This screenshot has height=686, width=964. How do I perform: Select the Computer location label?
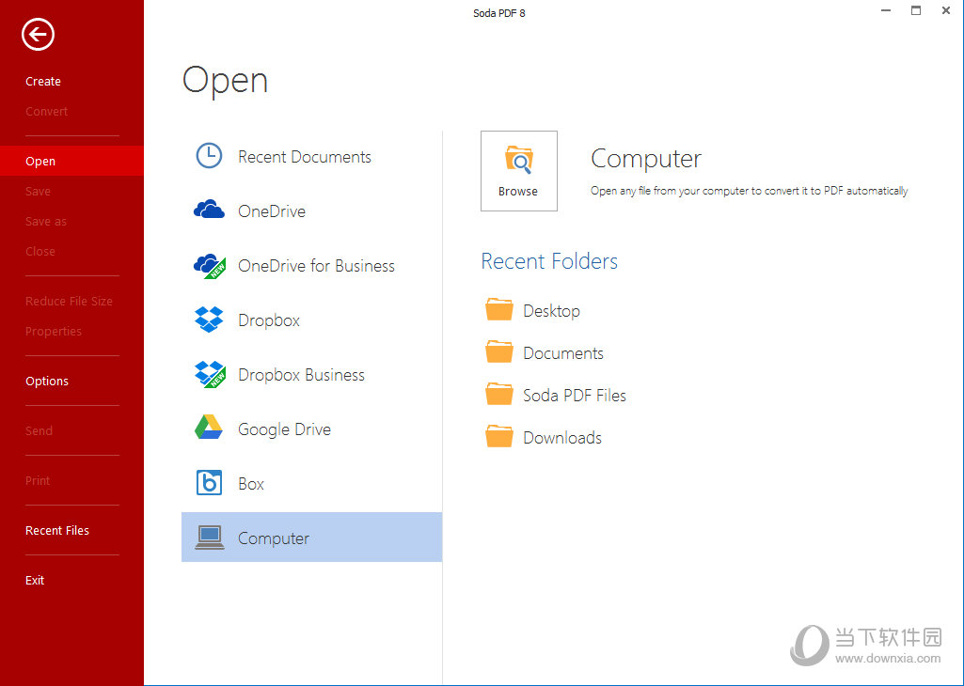pyautogui.click(x=274, y=538)
